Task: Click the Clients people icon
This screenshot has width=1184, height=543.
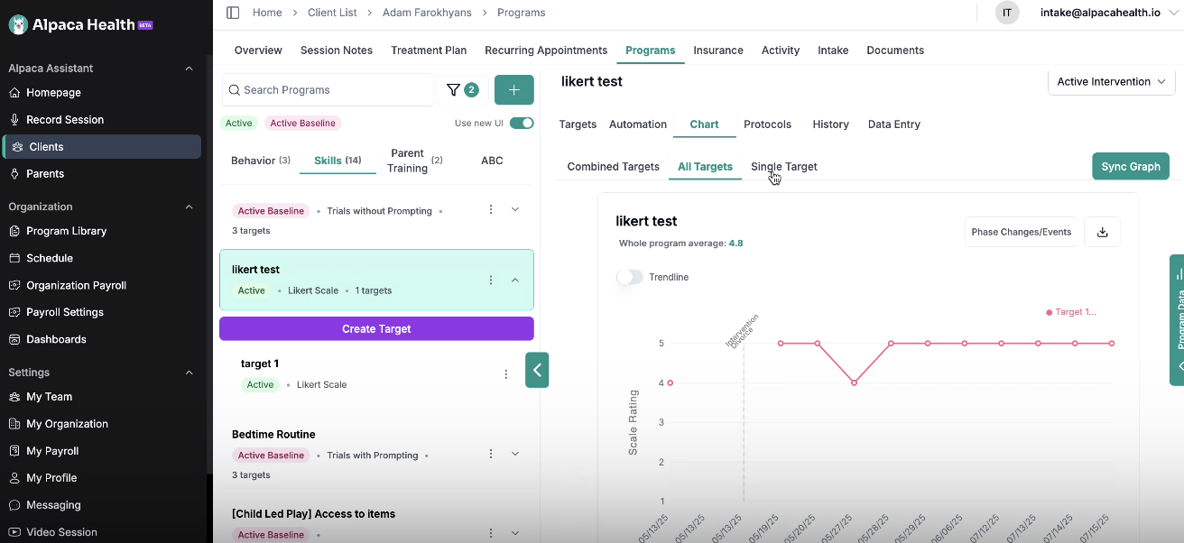Action: [17, 147]
